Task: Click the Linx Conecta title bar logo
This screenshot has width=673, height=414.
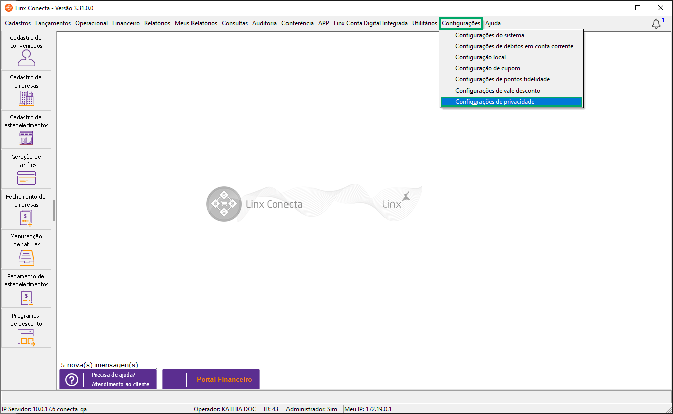Action: [x=8, y=8]
